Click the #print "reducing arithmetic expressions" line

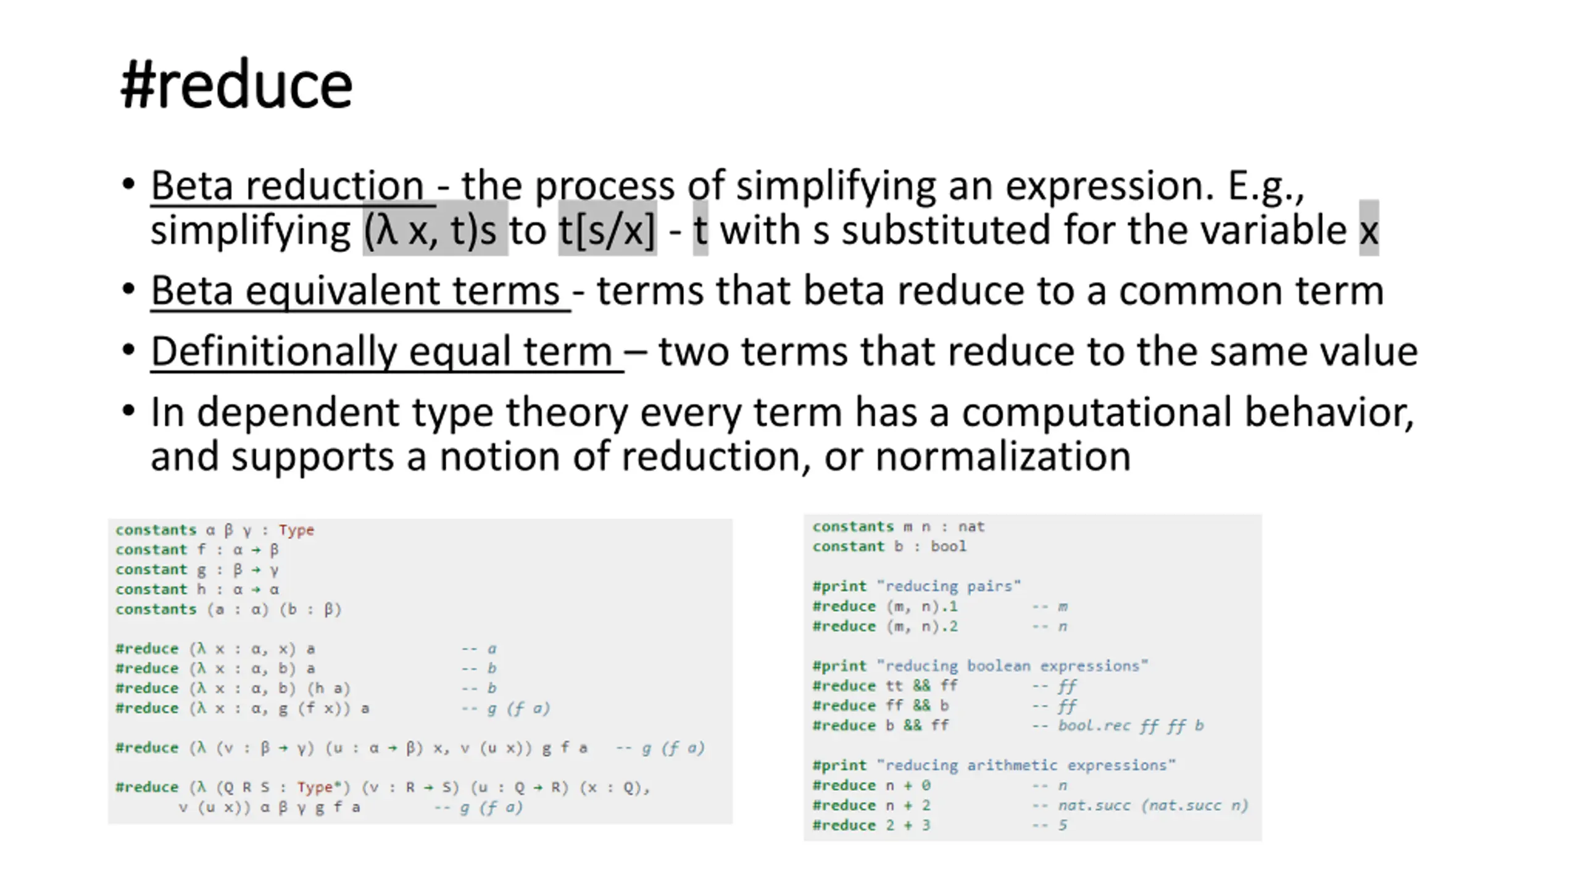(x=994, y=766)
